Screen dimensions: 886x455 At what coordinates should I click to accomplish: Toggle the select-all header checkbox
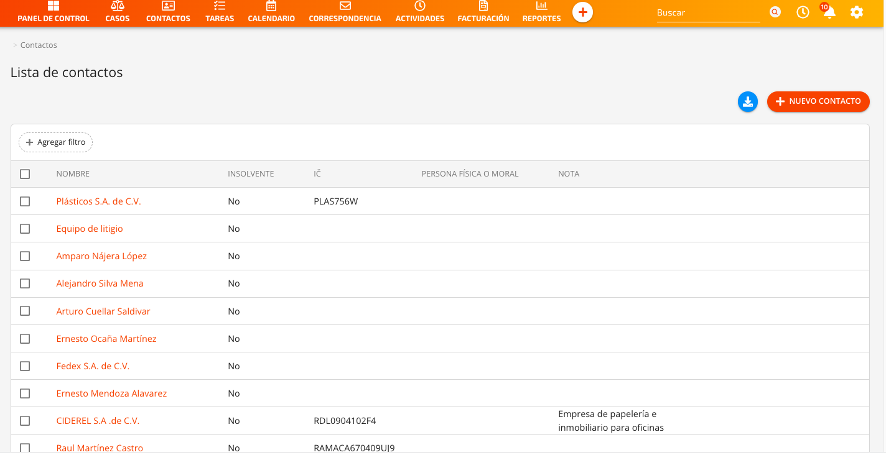click(25, 174)
